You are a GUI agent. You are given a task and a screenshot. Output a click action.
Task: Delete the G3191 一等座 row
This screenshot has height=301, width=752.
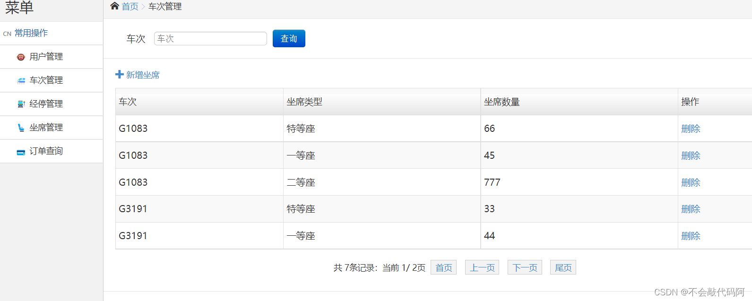click(x=691, y=236)
